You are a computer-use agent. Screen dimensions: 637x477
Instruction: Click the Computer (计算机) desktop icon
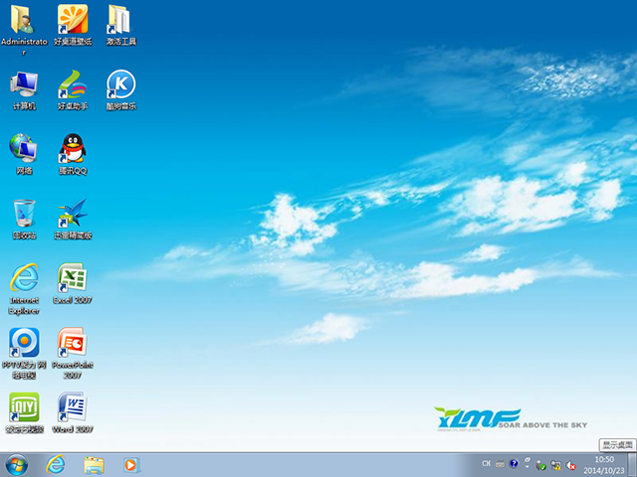24,84
